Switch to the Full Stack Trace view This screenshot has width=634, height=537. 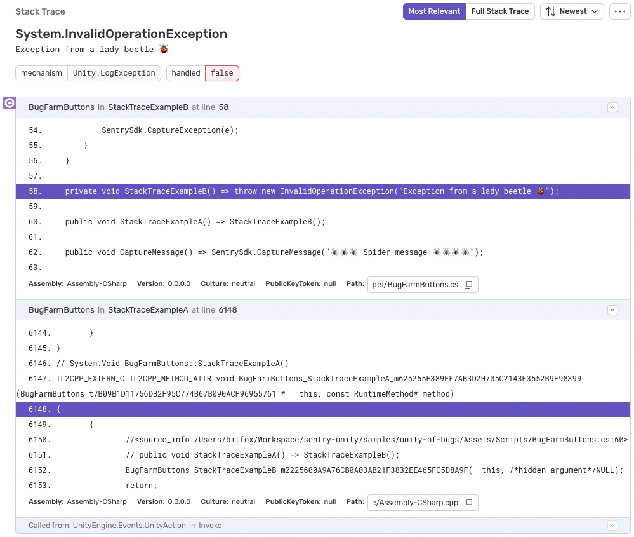[x=500, y=11]
